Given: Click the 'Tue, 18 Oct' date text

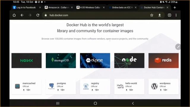Looking at the screenshot, I should pos(27,2).
